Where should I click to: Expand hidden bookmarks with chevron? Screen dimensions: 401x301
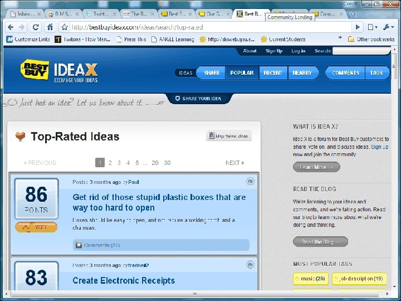pos(340,38)
